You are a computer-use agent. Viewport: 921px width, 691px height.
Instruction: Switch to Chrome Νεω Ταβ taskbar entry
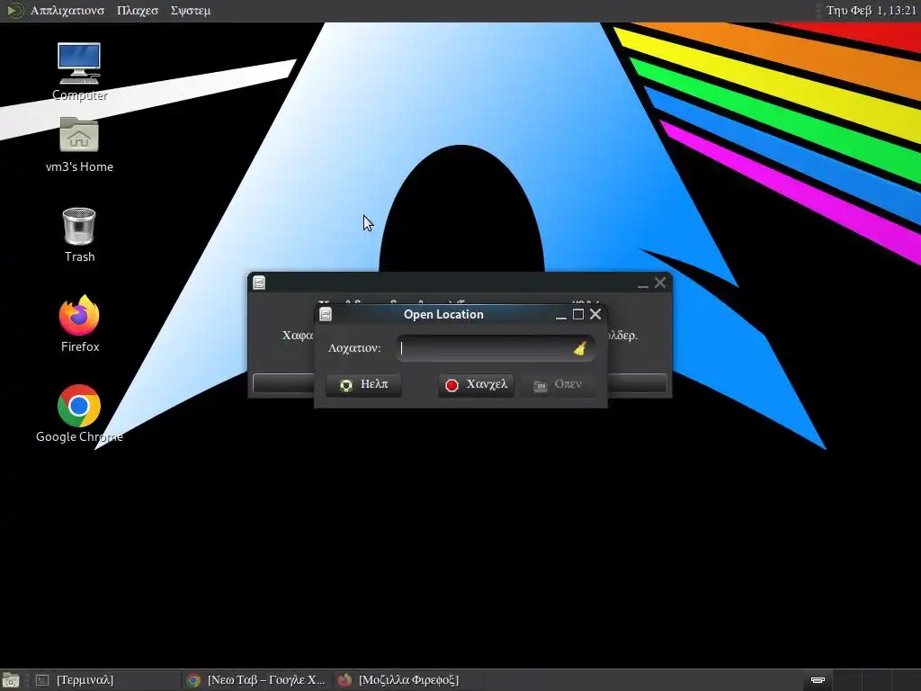click(x=256, y=680)
